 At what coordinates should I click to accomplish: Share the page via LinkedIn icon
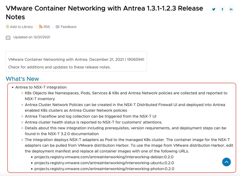tap(231, 9)
